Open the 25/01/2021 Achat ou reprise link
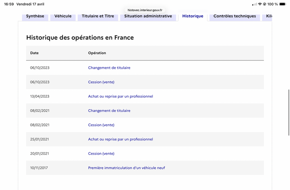Screen dimensions: 290x190 (x=120, y=139)
